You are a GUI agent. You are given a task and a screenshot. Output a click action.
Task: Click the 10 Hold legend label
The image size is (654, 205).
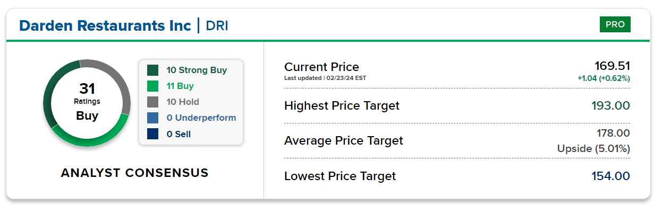pos(183,102)
